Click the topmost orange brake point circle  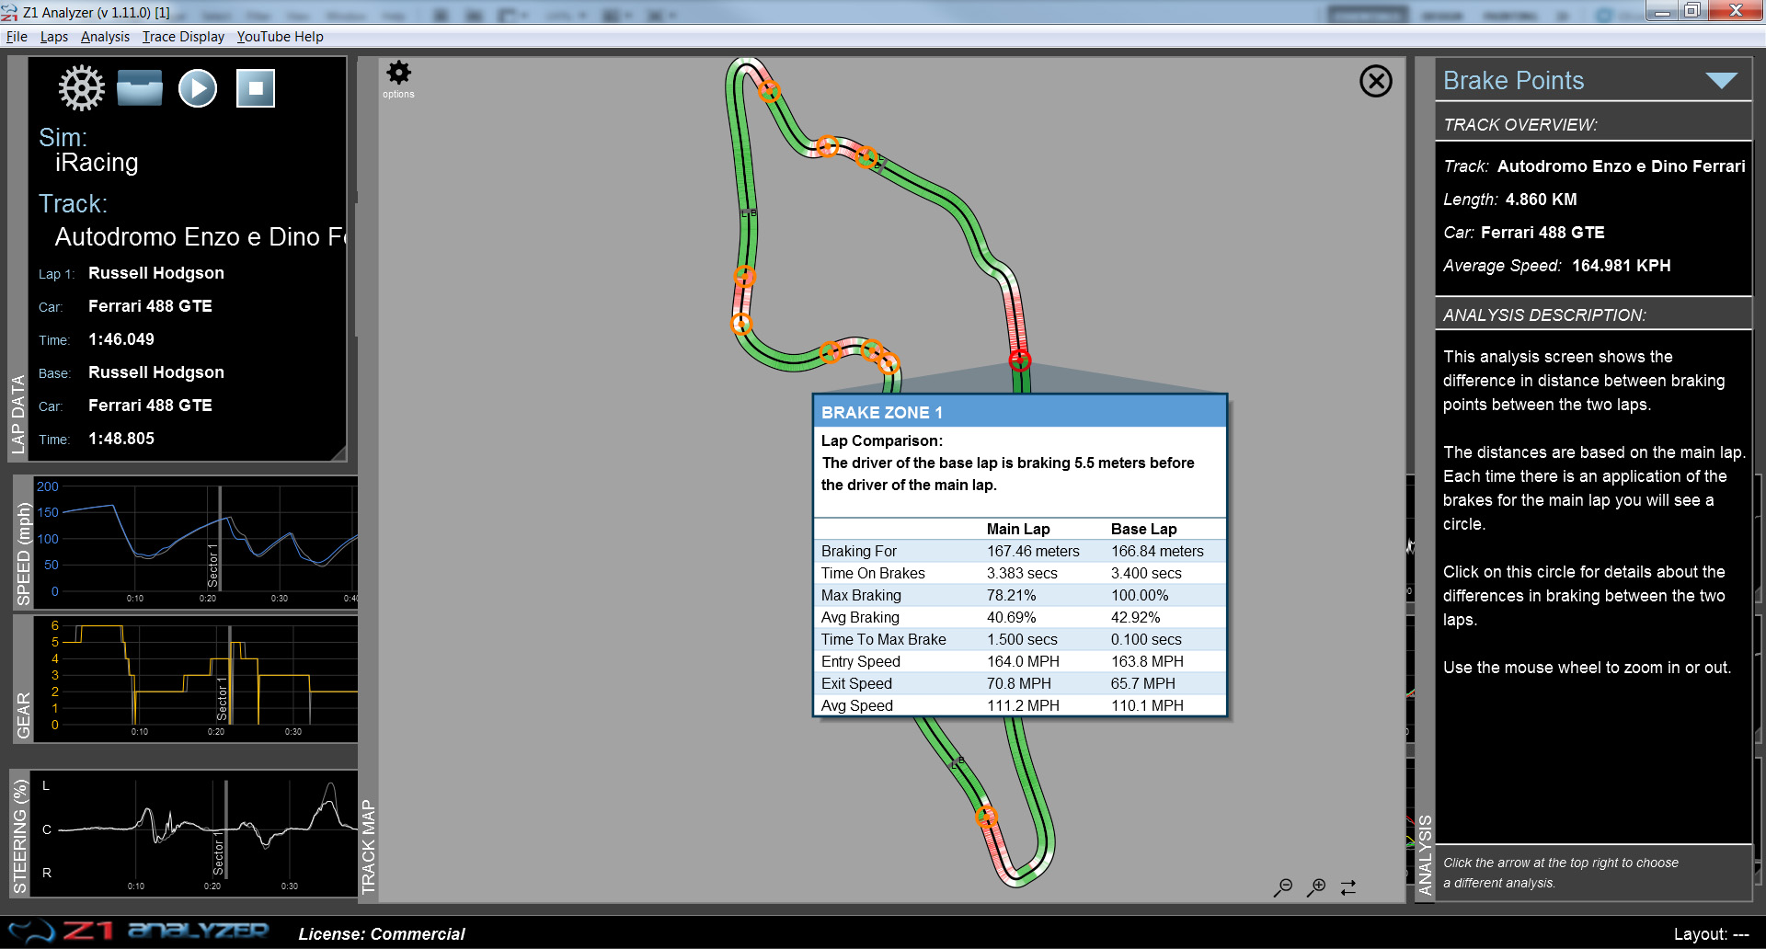769,91
